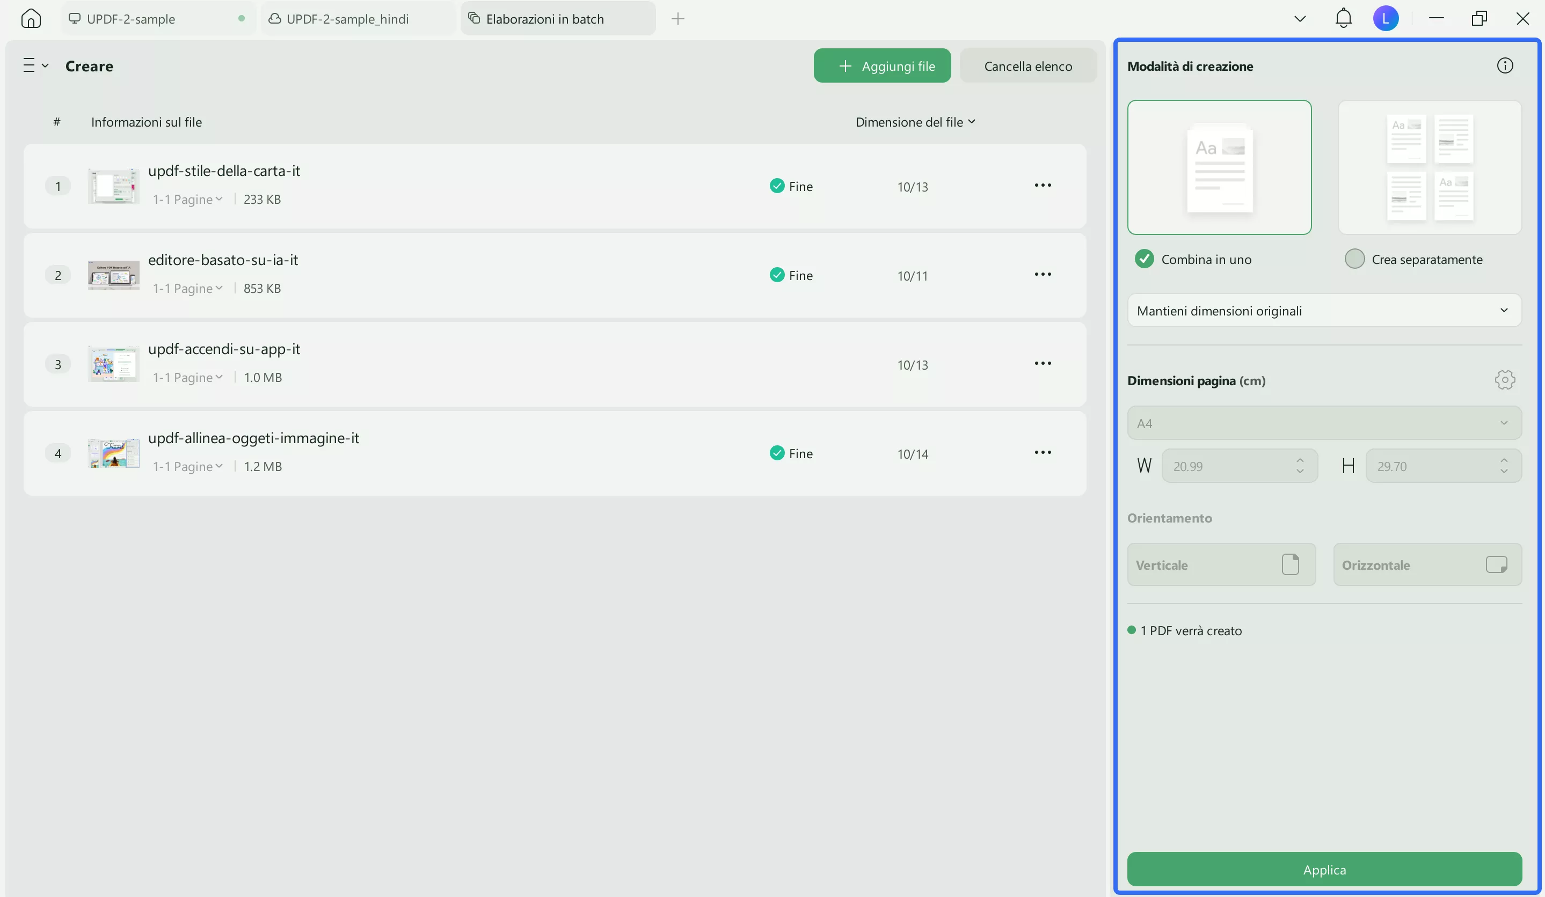Screen dimensions: 1545x897
Task: Open more options for updf-stile-della-carta-it
Action: pos(1043,186)
